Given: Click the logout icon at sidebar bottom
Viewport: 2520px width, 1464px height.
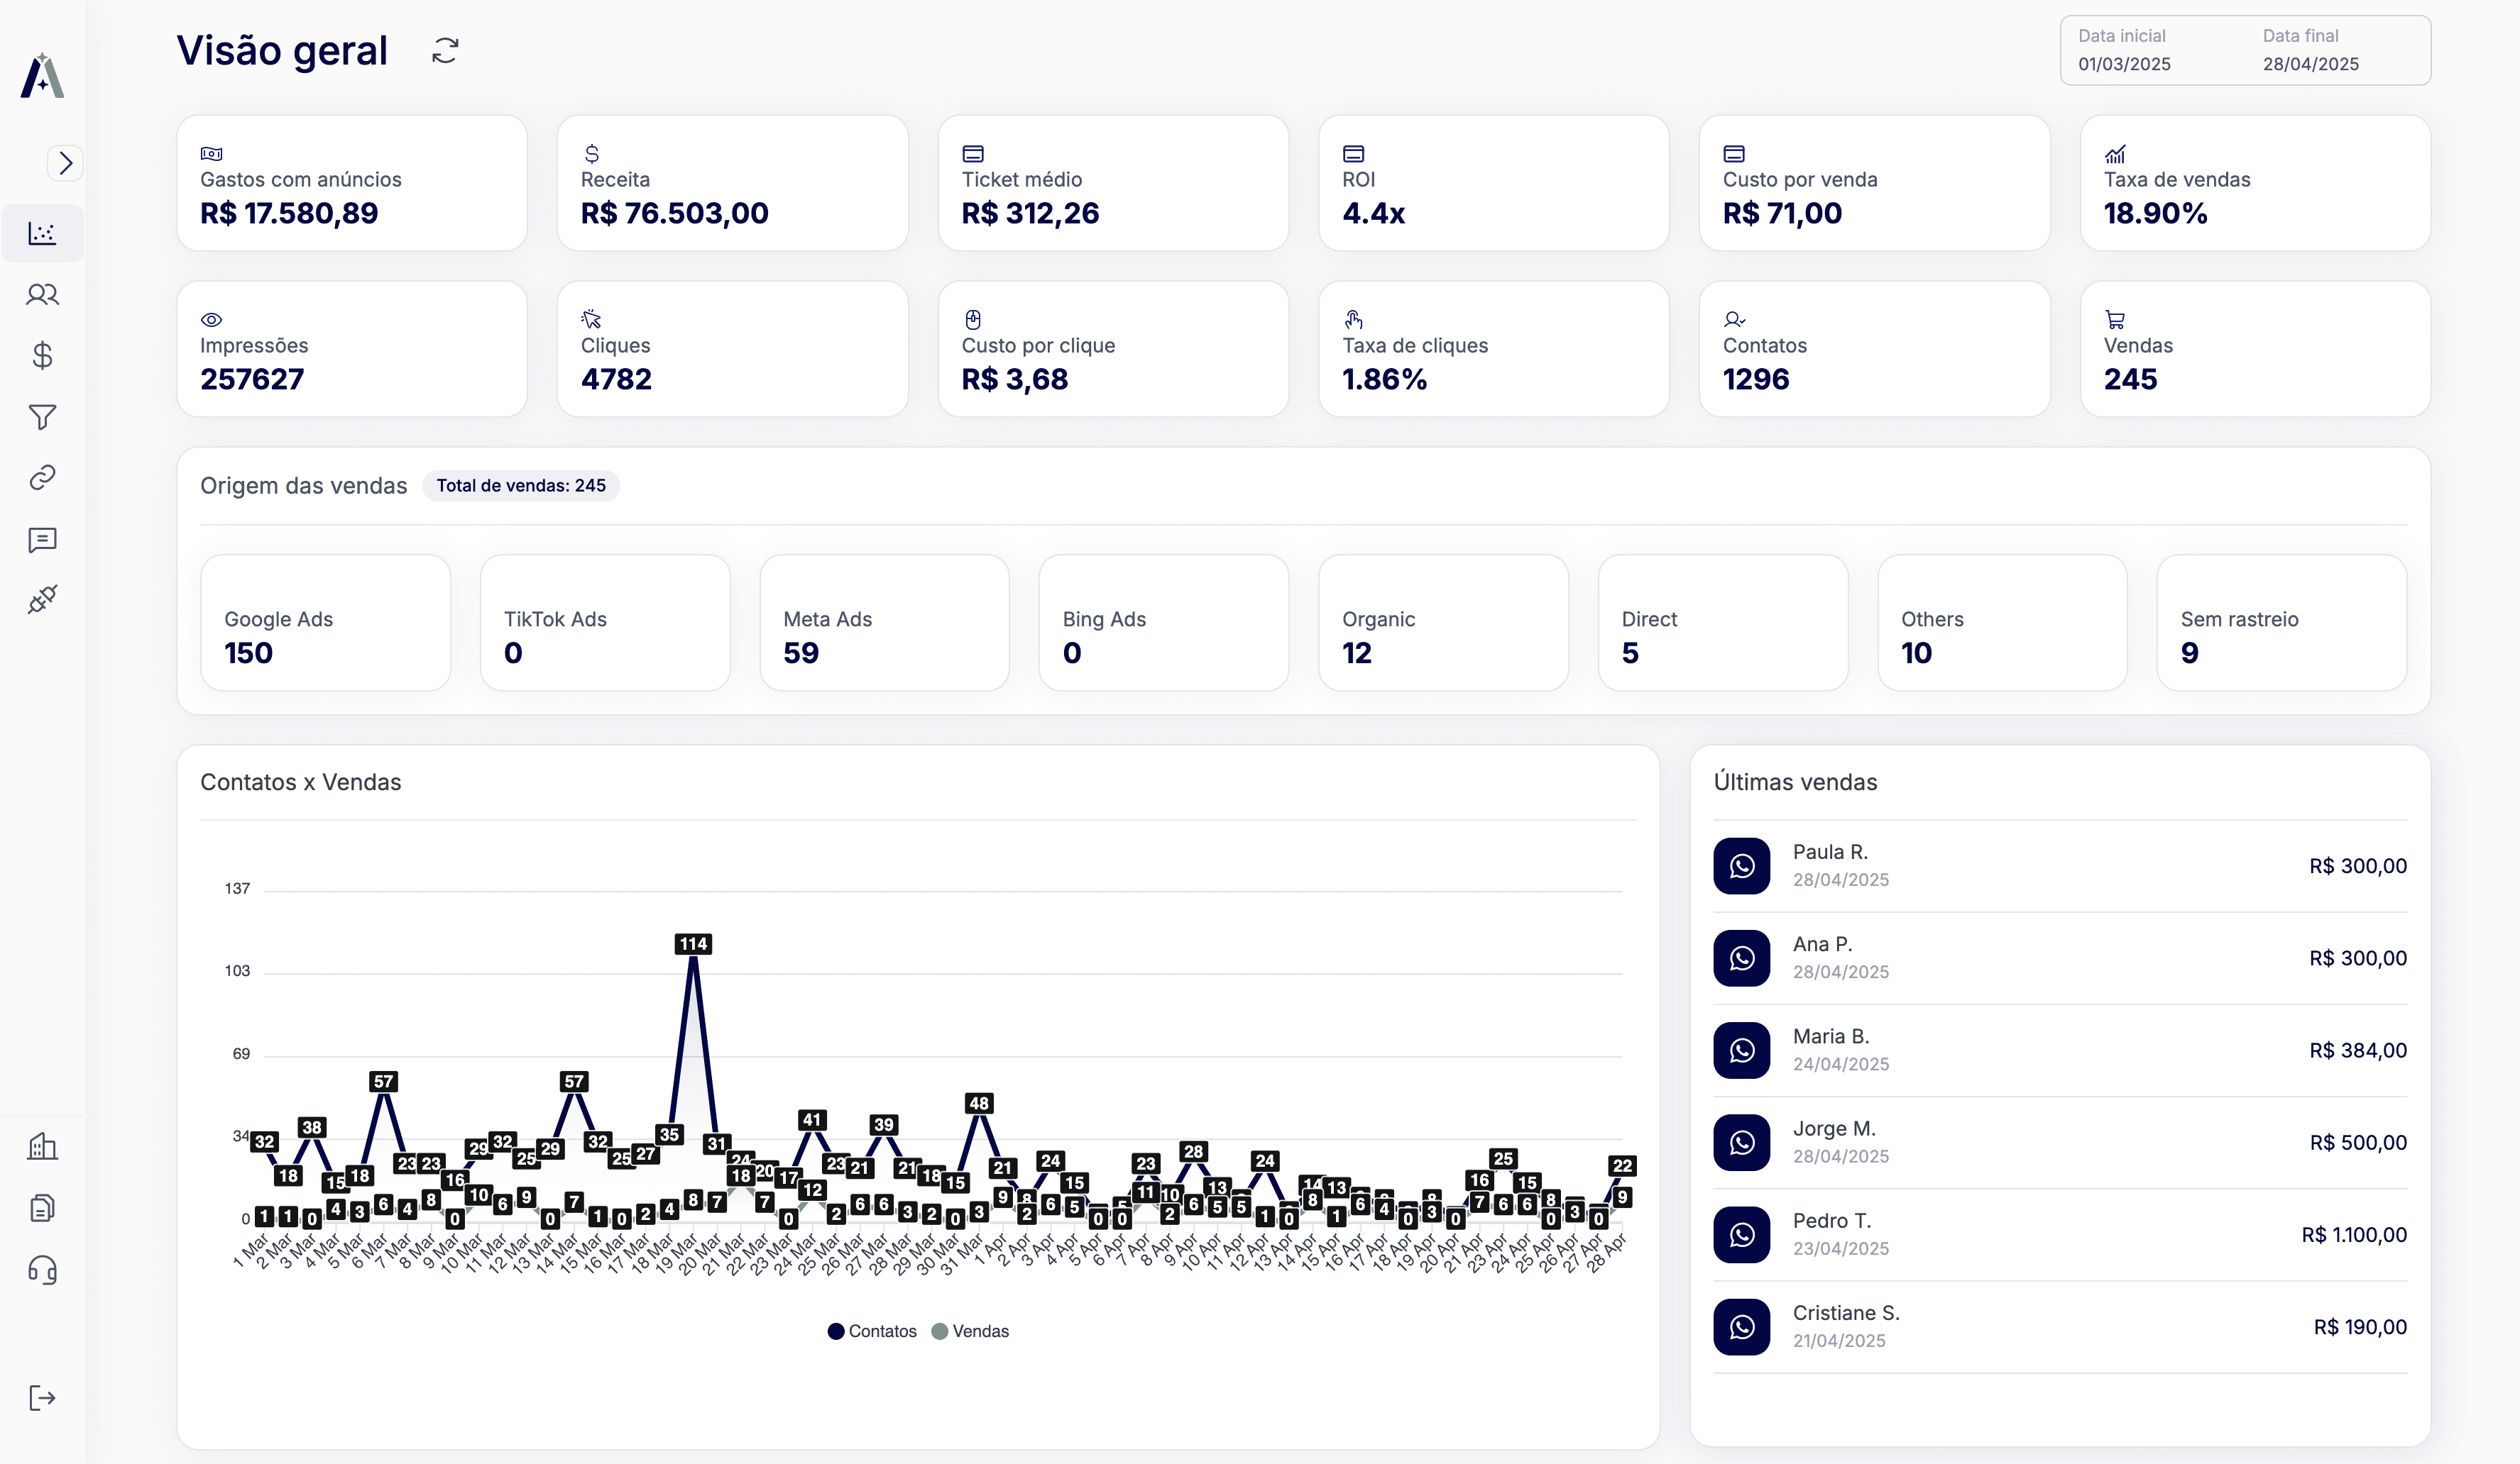Looking at the screenshot, I should pos(42,1398).
